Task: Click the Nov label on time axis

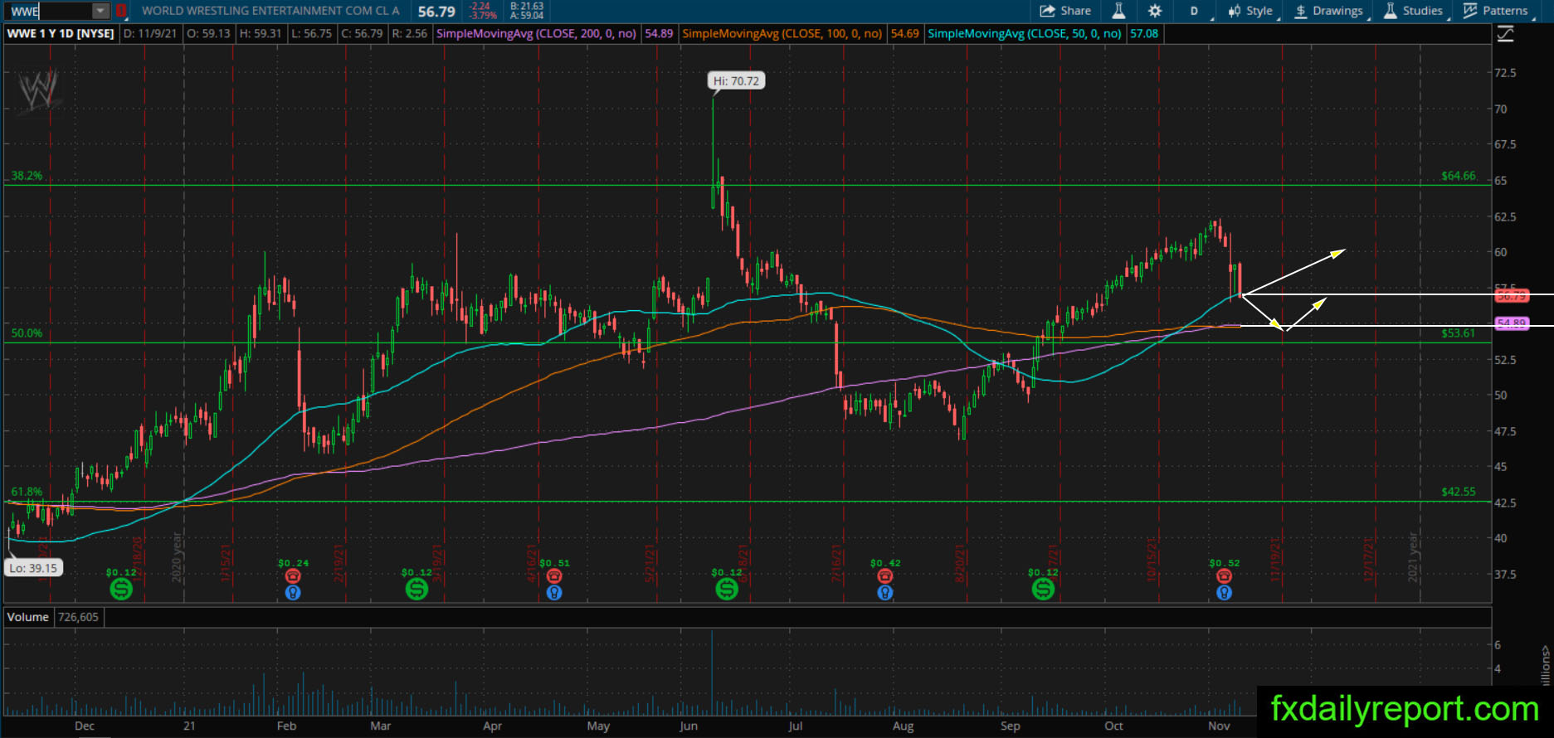Action: [x=1219, y=726]
